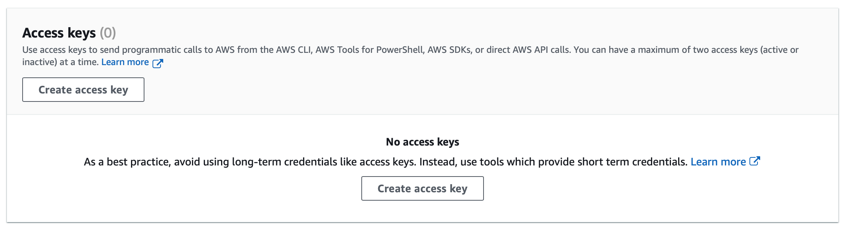Click Create access key under No access keys
Screen dimensions: 846x229
pyautogui.click(x=422, y=188)
